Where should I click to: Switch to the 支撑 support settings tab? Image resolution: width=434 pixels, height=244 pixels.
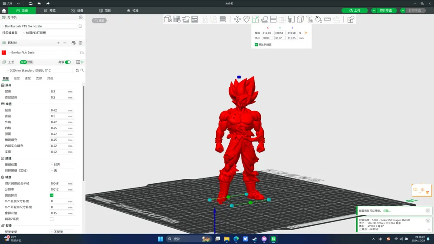pos(39,79)
